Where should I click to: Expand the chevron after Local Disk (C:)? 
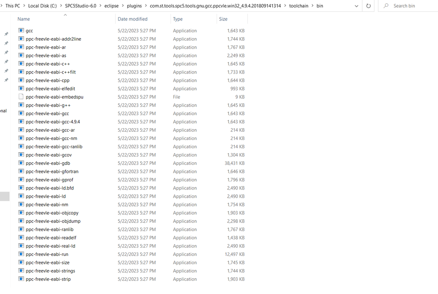click(61, 6)
